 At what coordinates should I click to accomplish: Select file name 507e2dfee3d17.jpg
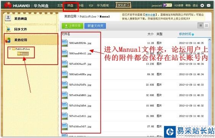click(x=80, y=126)
